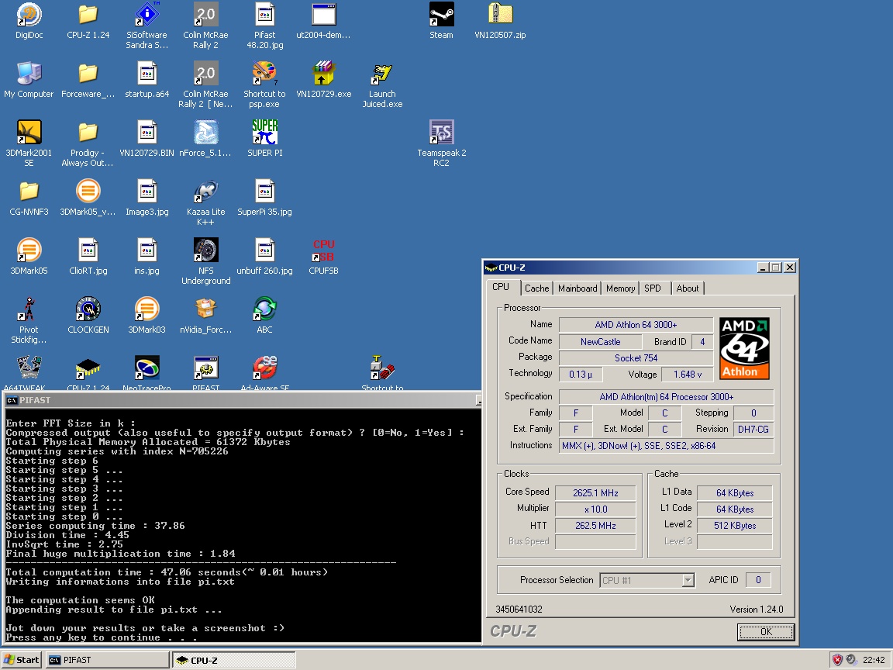Screen dimensions: 893x670
Task: Open SuperPi 35.jpg image file
Action: click(265, 198)
